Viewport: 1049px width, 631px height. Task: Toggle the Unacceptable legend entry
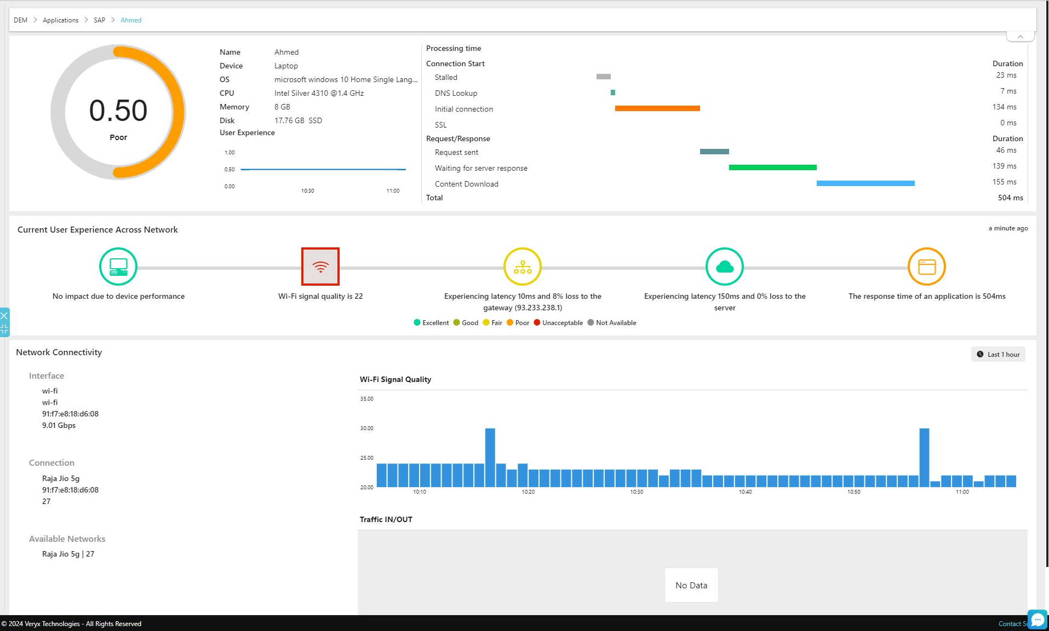pyautogui.click(x=558, y=323)
